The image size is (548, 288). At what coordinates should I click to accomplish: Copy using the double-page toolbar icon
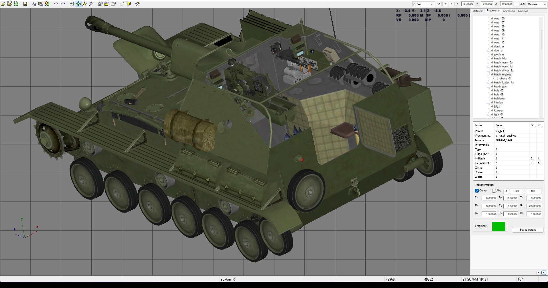(34, 4)
